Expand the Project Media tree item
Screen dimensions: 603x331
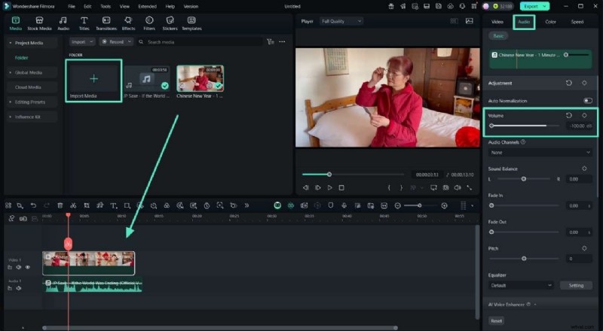pos(11,43)
